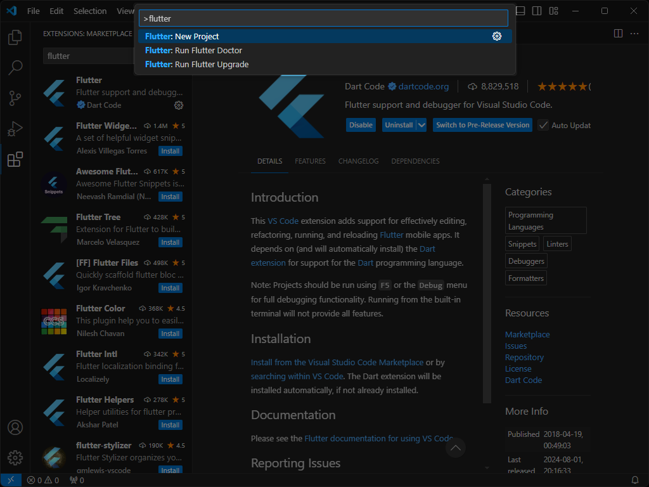Toggle the panel layout icon
Viewport: 649px width, 487px height.
tap(520, 11)
